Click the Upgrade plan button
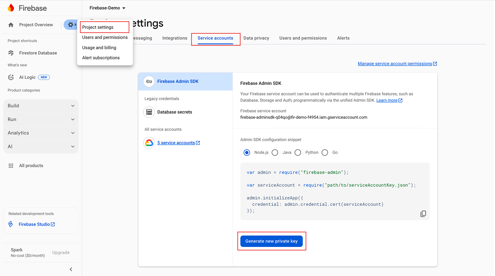Image resolution: width=495 pixels, height=276 pixels. [x=61, y=253]
